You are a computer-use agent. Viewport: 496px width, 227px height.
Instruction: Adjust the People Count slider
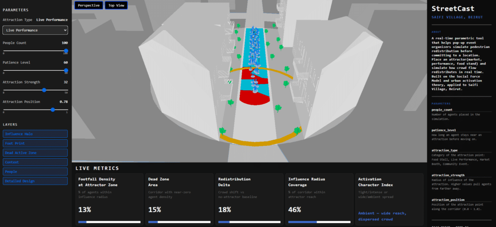(66, 51)
